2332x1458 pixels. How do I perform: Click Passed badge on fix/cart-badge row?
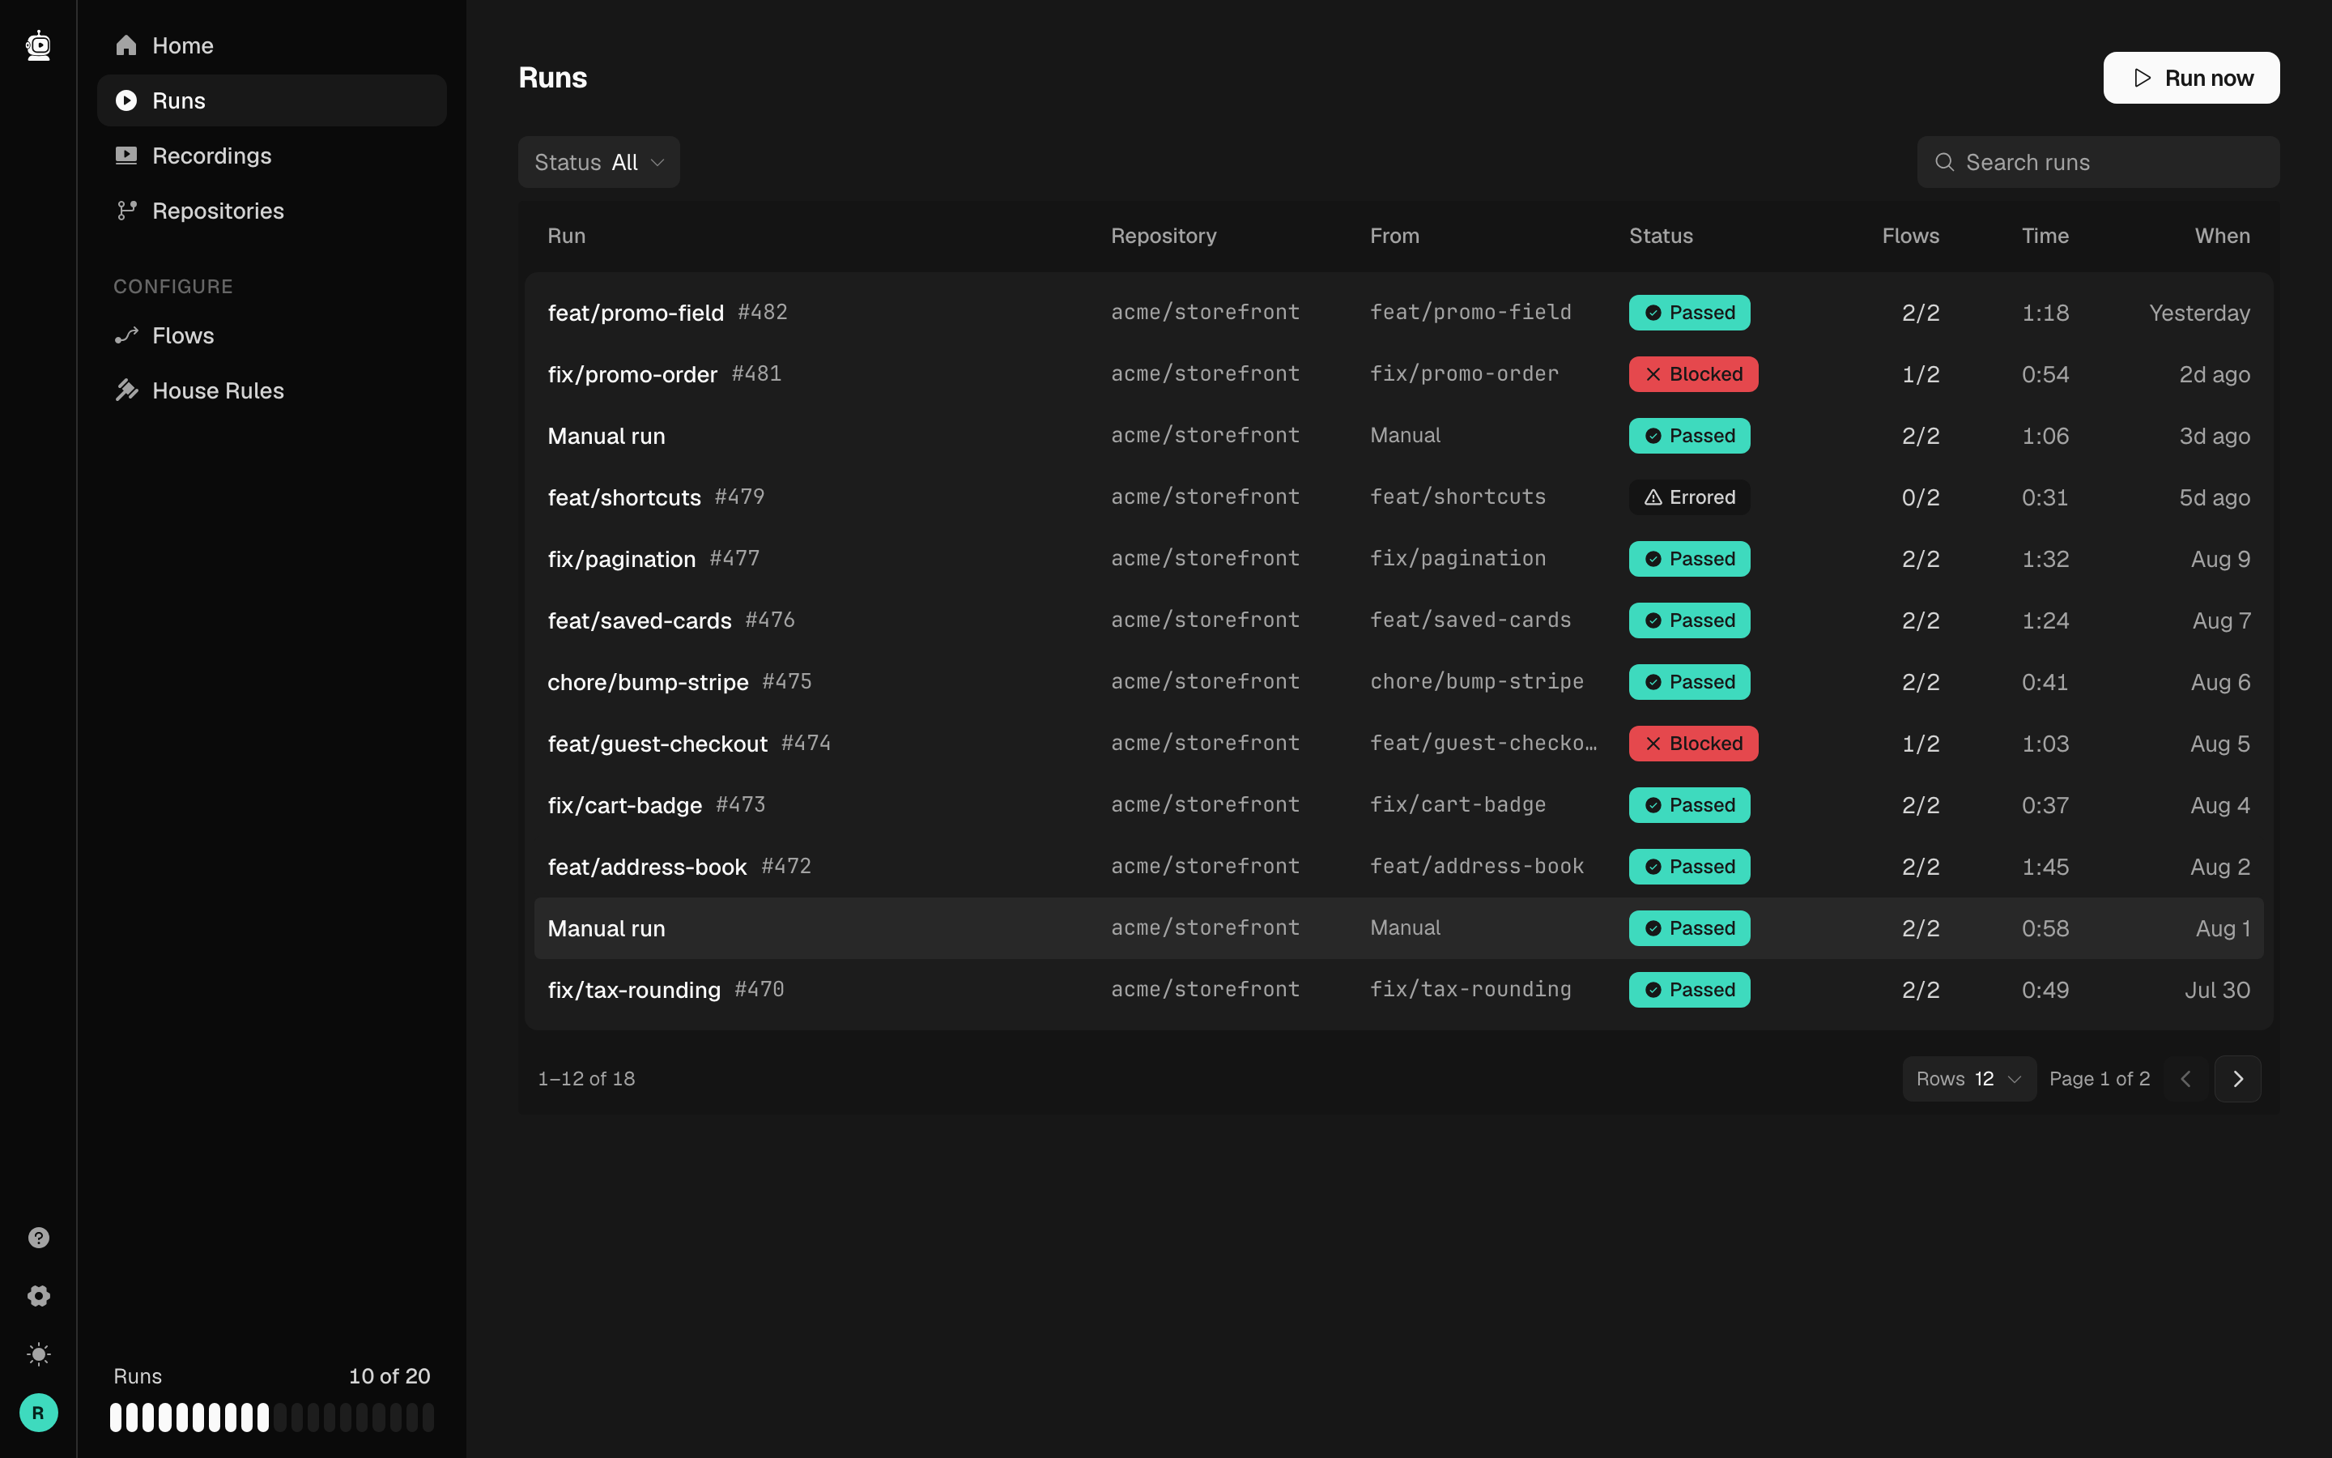tap(1689, 805)
